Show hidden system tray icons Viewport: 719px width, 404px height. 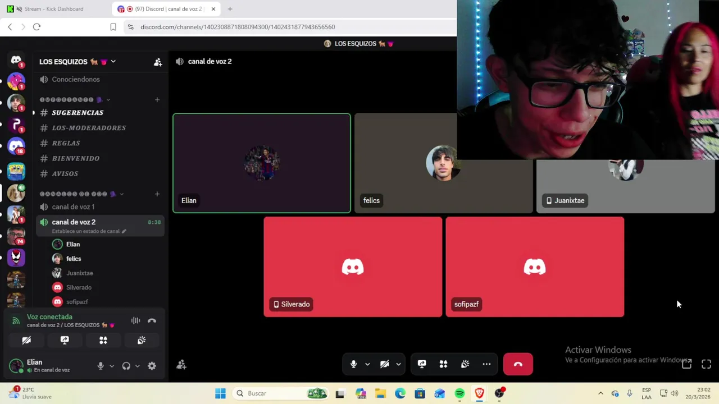(600, 393)
